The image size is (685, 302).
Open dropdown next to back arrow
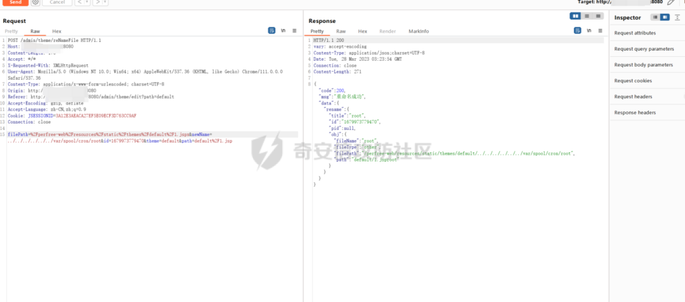click(87, 2)
